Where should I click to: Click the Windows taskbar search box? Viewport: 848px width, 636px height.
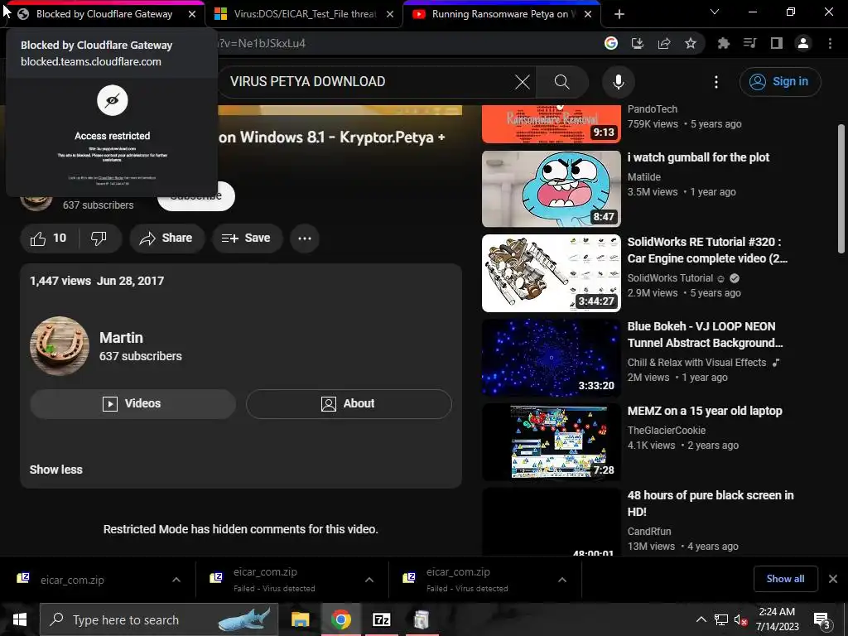[159, 619]
